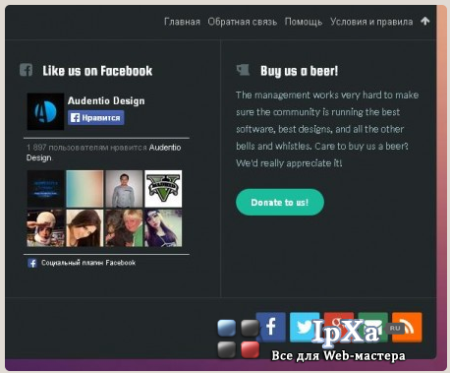
Task: Open the standing man fan thumbnail
Action: (124, 189)
